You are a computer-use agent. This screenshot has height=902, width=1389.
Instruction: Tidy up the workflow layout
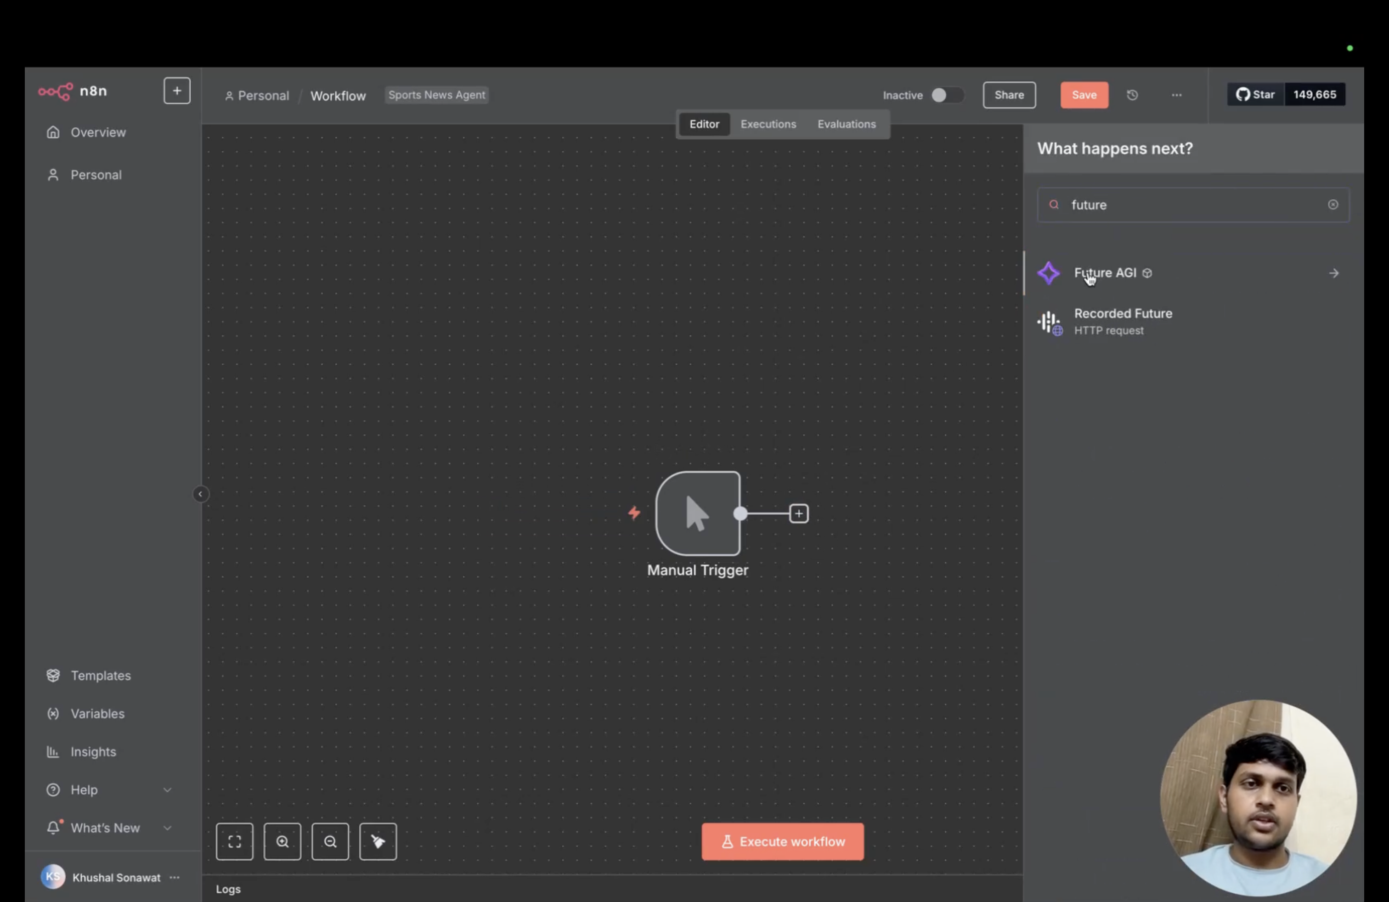coord(378,841)
